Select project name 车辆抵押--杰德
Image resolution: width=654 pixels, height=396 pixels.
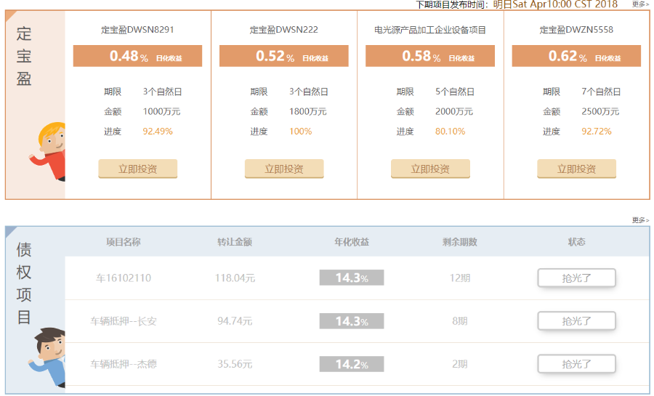click(x=124, y=364)
